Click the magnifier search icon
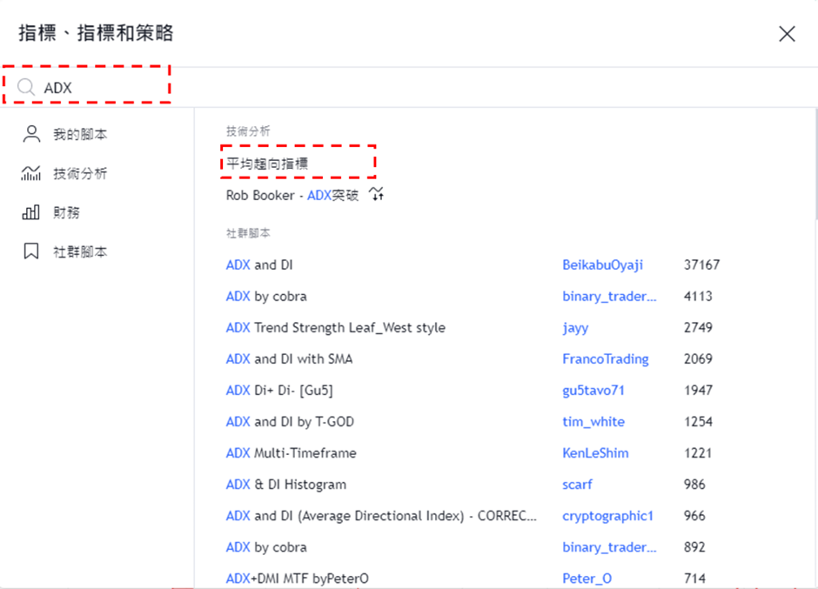 26,88
